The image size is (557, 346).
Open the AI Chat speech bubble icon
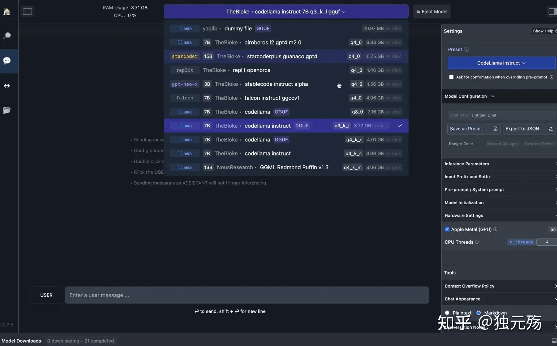point(7,61)
